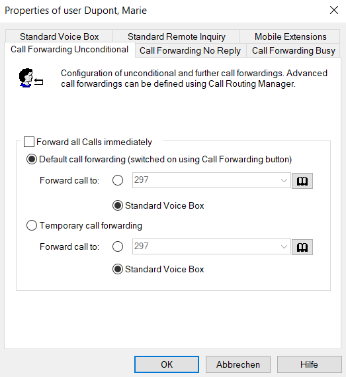The width and height of the screenshot is (346, 377).
Task: Switch to Call Forwarding No Reply tab
Action: [190, 50]
